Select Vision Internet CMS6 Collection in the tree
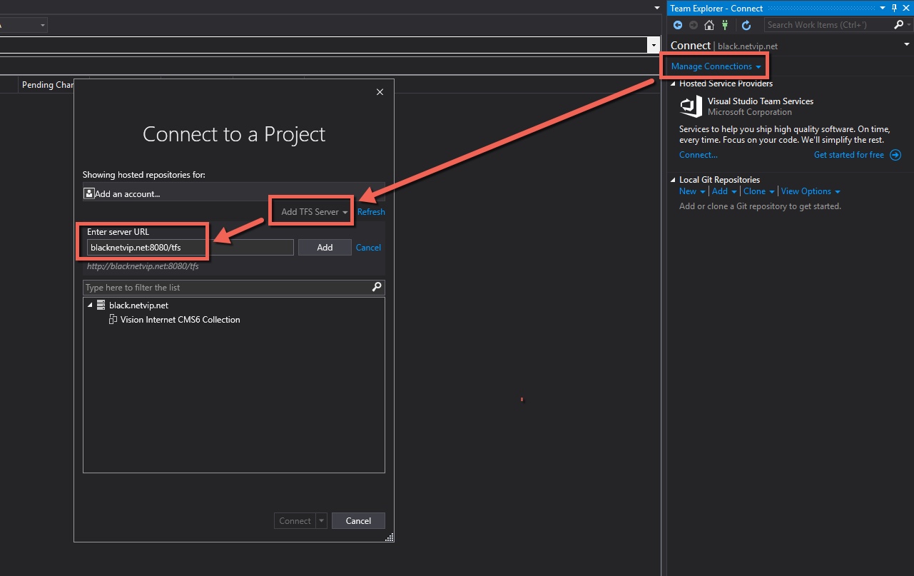The image size is (914, 576). (x=180, y=320)
